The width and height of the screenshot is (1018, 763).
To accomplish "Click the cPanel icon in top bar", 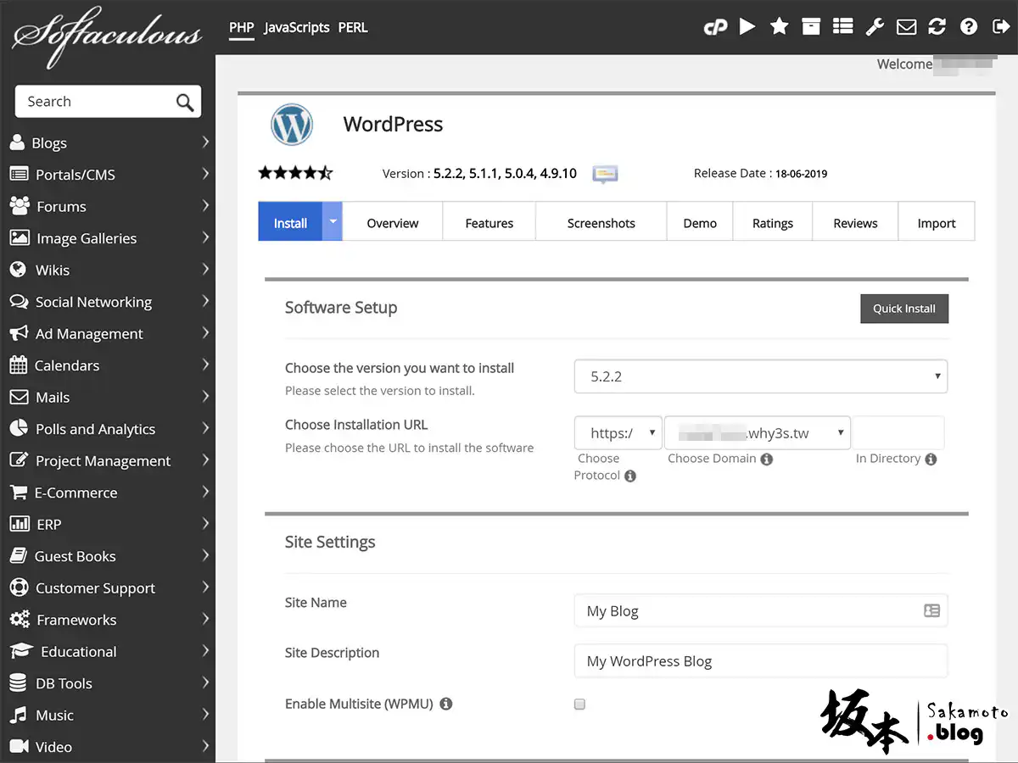I will click(x=715, y=27).
